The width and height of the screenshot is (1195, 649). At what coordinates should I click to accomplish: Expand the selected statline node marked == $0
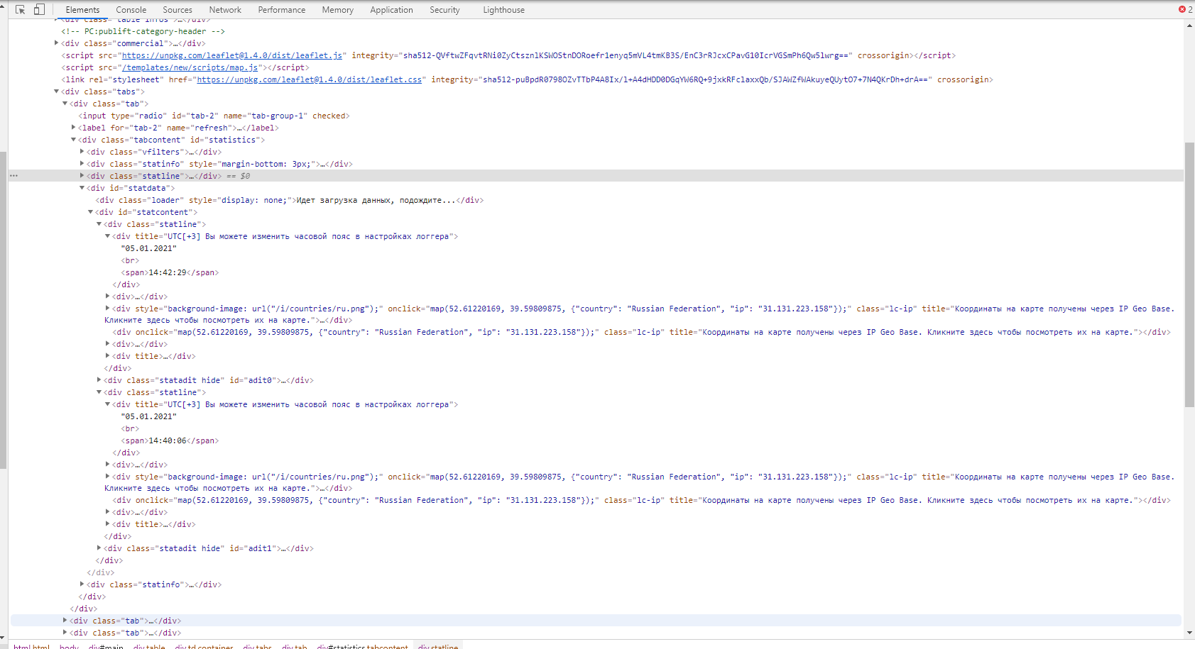coord(82,176)
